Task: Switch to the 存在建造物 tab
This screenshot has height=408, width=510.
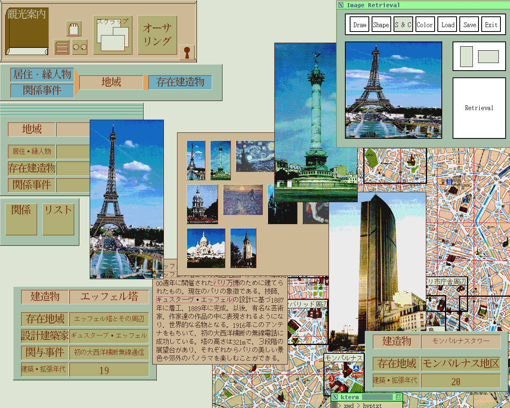Action: tap(180, 82)
